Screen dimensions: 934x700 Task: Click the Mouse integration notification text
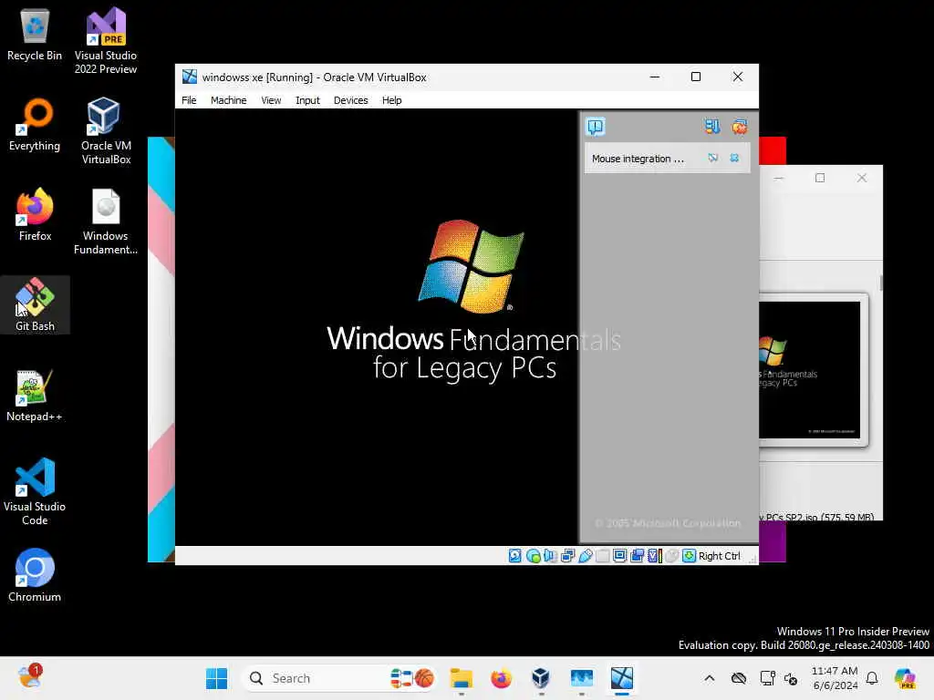pyautogui.click(x=638, y=159)
